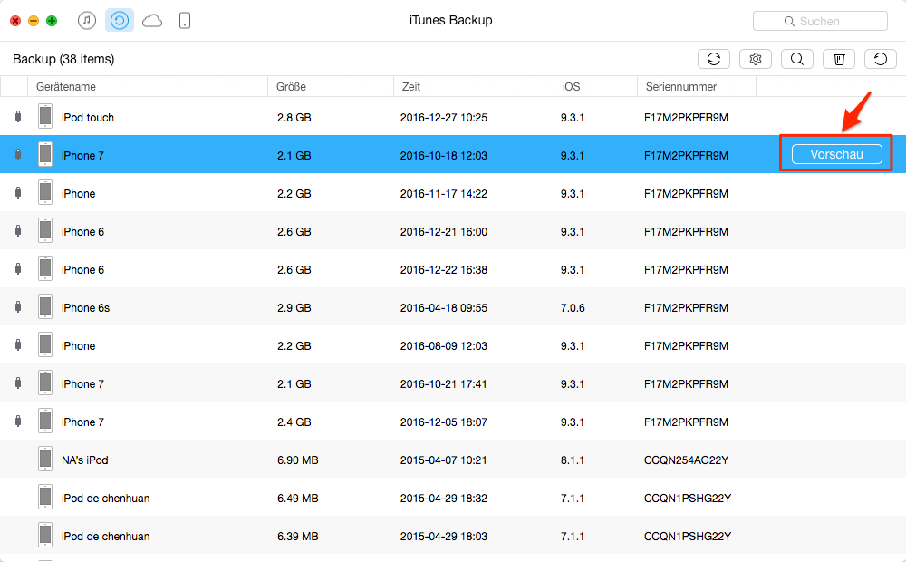Select the iTunes Backup toolbar icon
This screenshot has height=562, width=906.
[x=120, y=21]
